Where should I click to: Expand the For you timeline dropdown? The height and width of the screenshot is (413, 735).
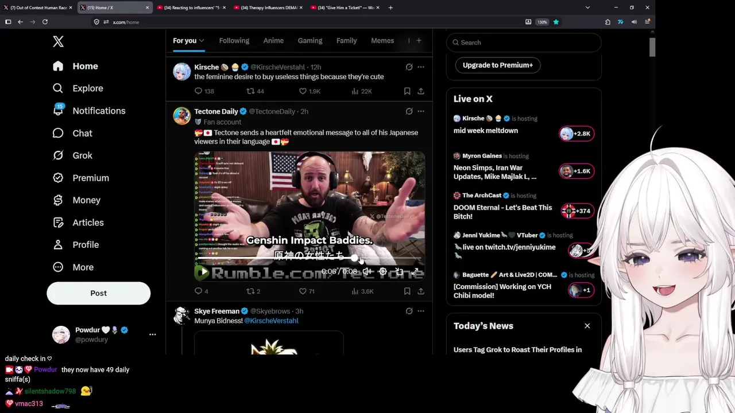(x=202, y=41)
